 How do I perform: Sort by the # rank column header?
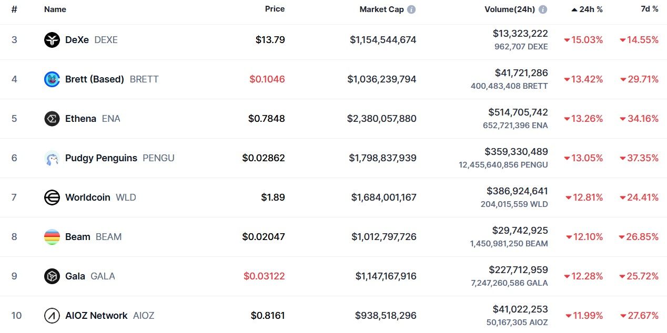coord(14,9)
